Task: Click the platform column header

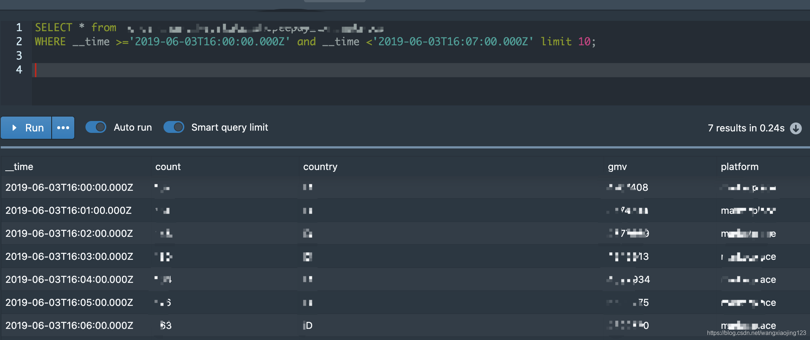Action: point(739,167)
